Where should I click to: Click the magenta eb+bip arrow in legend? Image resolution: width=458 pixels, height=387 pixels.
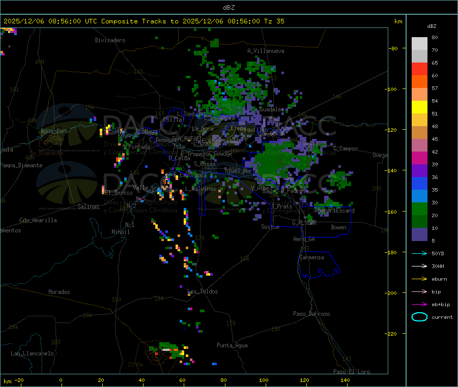click(419, 305)
